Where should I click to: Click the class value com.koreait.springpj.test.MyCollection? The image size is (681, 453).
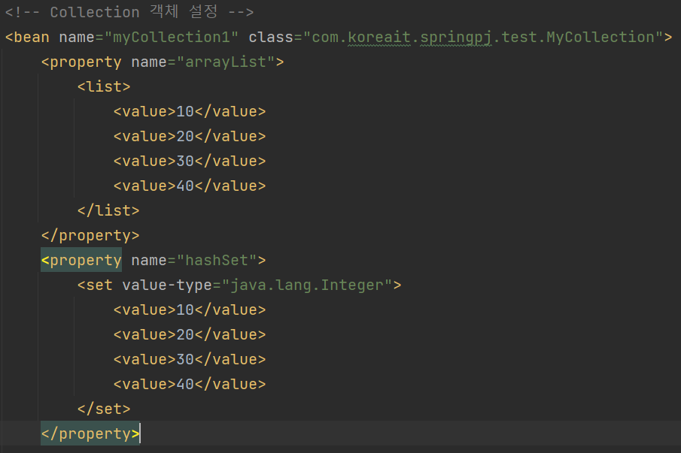pyautogui.click(x=483, y=38)
